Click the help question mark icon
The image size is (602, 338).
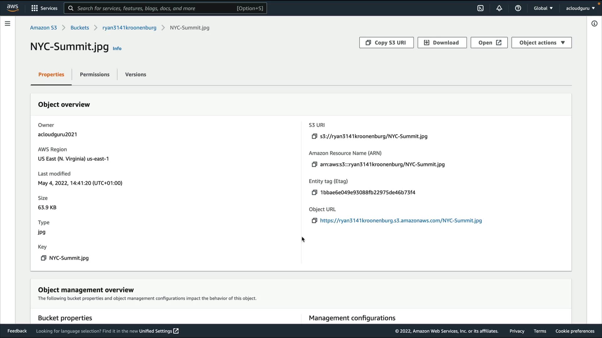click(518, 8)
